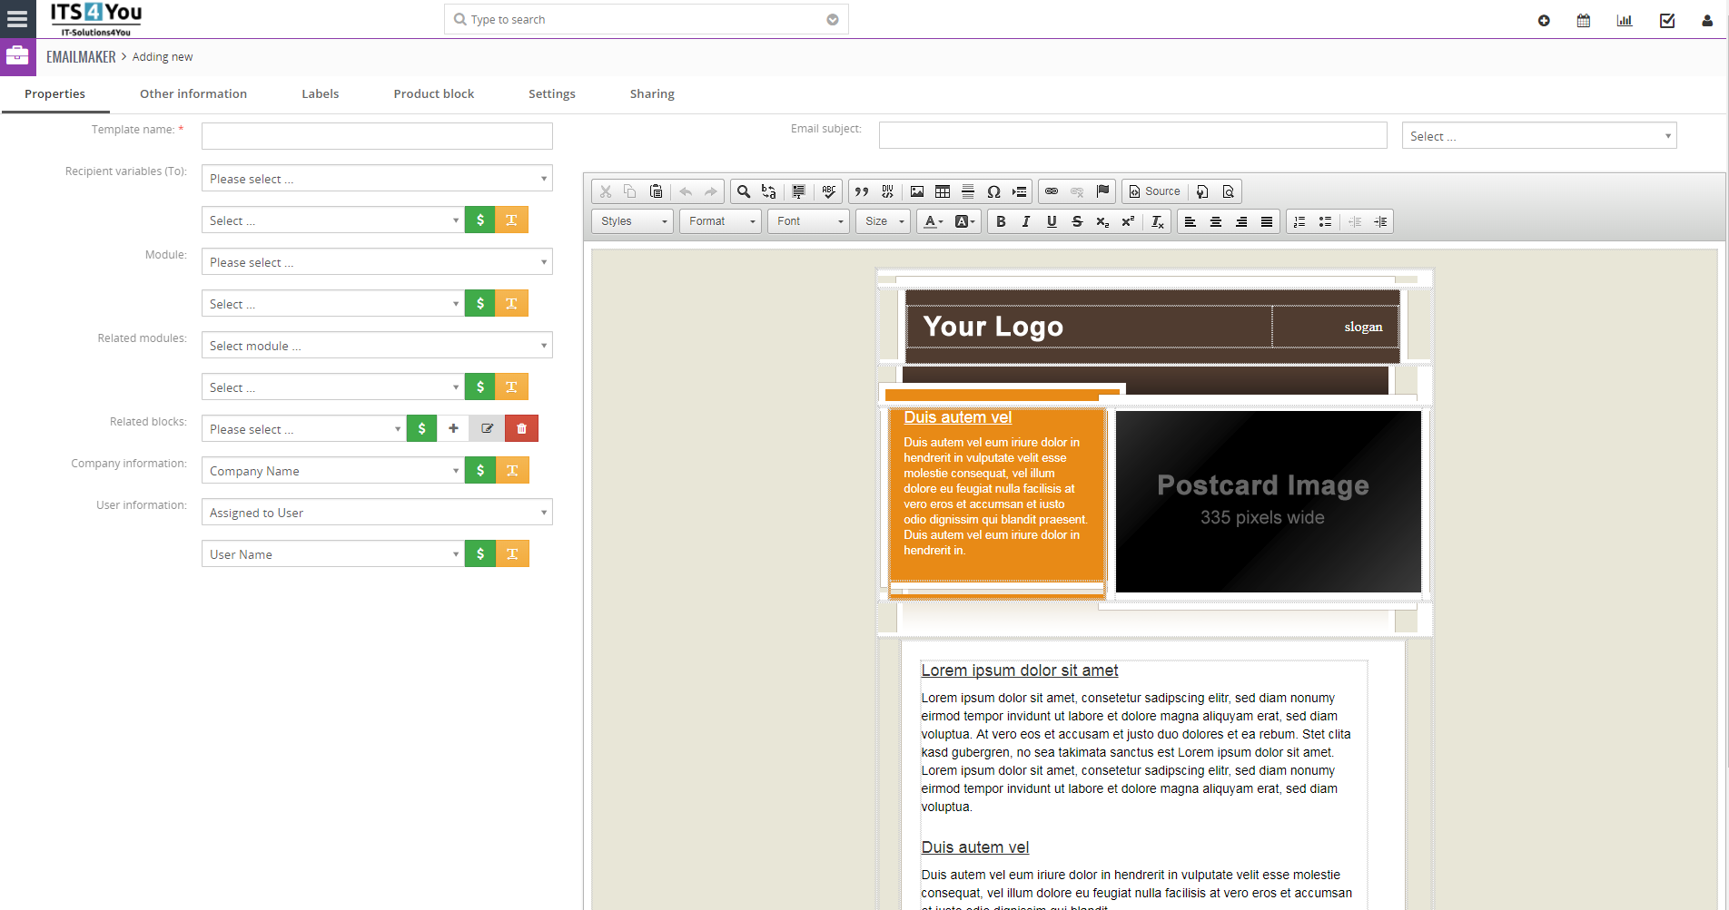
Task: Open the Find magnifier tool in editor
Action: 744,191
